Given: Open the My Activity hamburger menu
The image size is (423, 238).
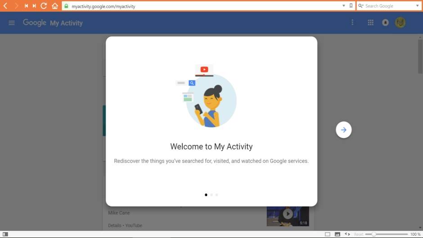Looking at the screenshot, I should 12,22.
